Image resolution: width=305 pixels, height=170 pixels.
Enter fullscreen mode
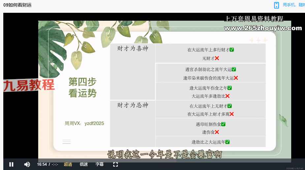pos(115,164)
